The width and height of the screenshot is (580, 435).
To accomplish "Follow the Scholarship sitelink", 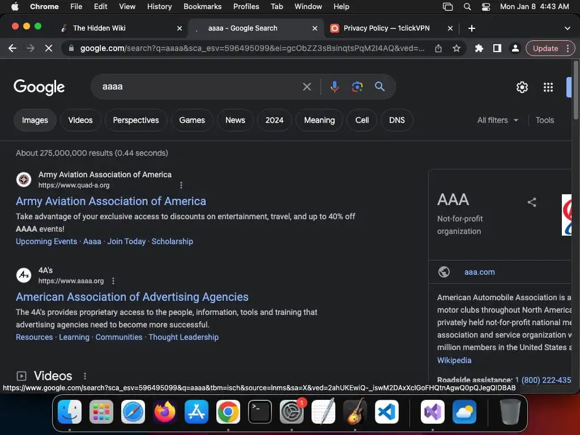I will coord(172,241).
